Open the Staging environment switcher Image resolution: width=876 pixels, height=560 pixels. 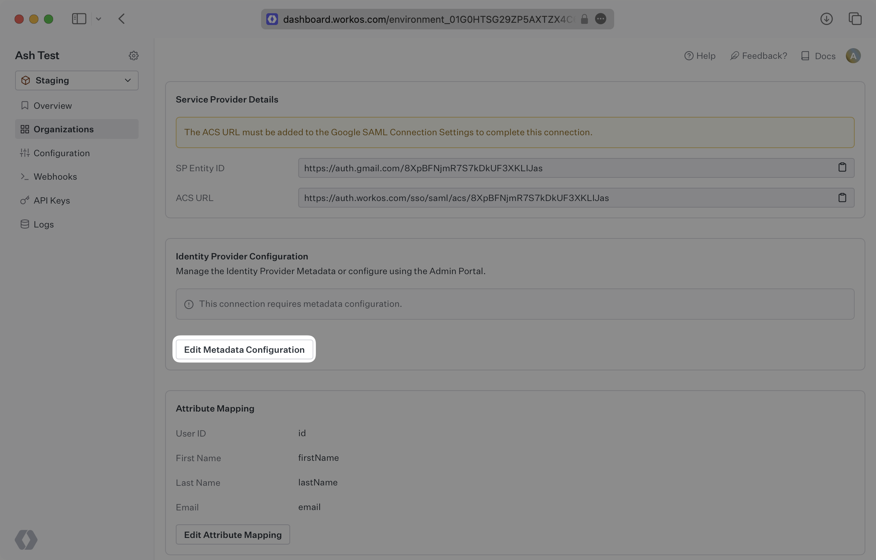click(76, 80)
